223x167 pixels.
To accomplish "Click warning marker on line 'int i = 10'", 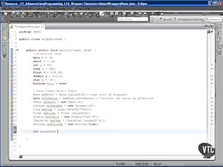I will pyautogui.click(x=12, y=65).
